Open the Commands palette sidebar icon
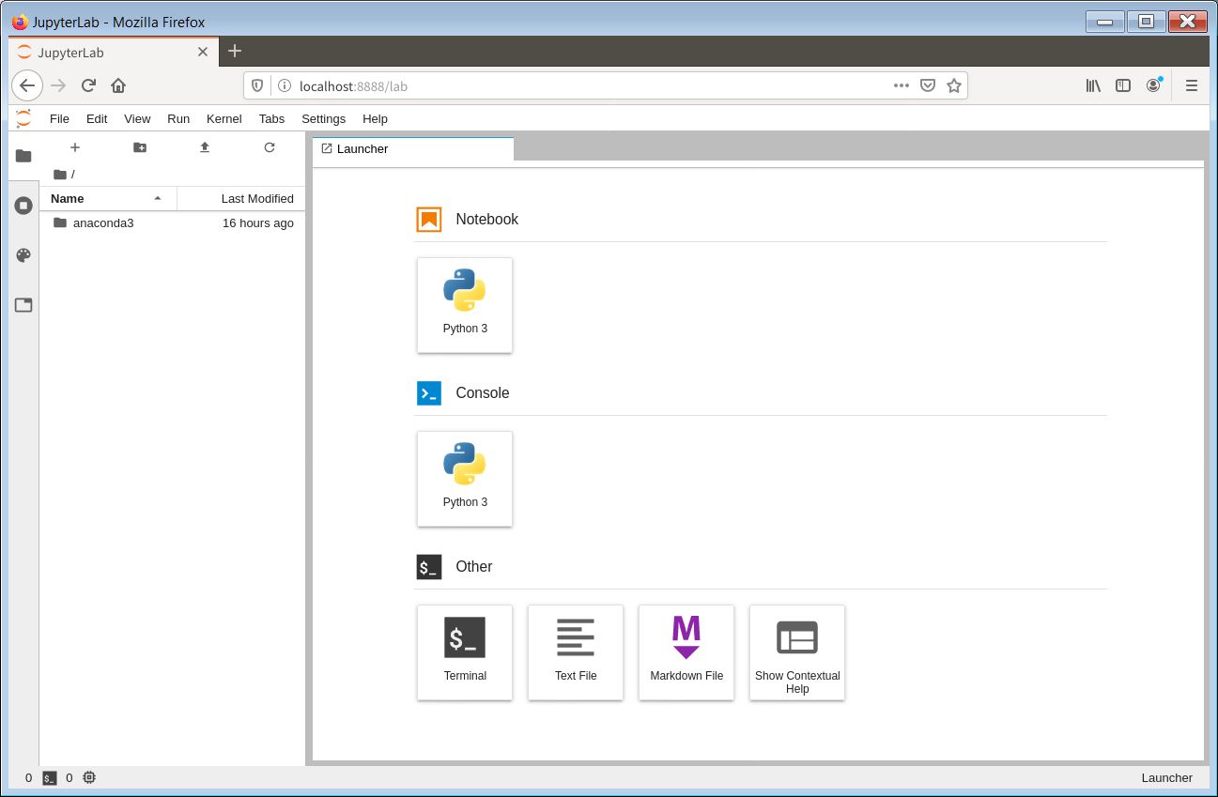This screenshot has width=1218, height=797. 23,255
